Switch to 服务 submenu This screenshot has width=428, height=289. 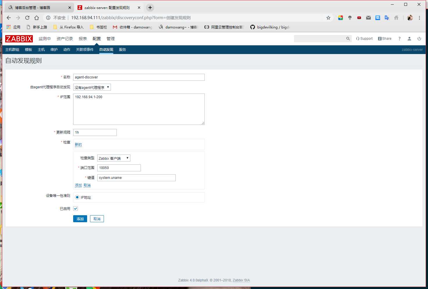point(123,50)
